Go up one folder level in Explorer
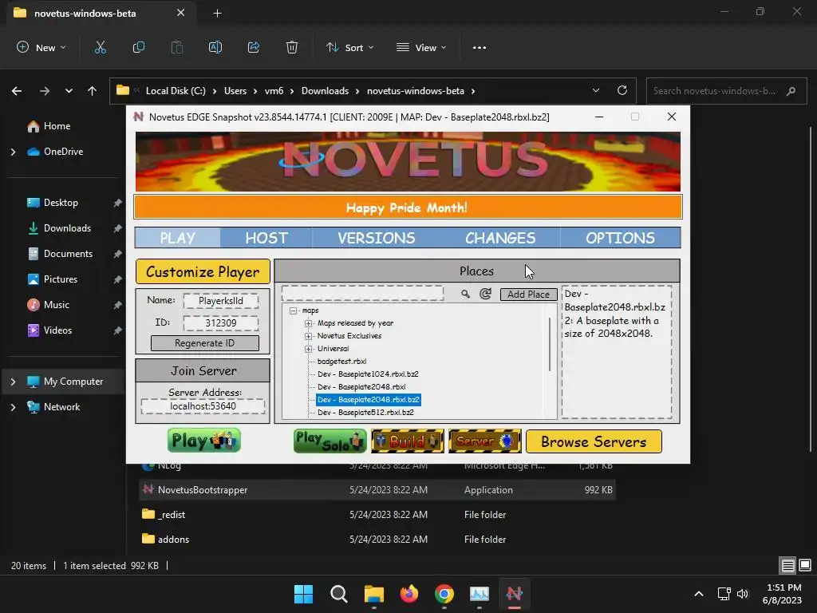Viewport: 817px width, 613px height. 93,91
